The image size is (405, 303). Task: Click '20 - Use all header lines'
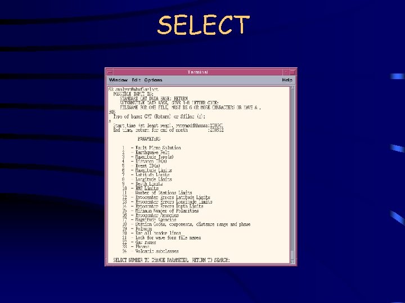pos(151,233)
